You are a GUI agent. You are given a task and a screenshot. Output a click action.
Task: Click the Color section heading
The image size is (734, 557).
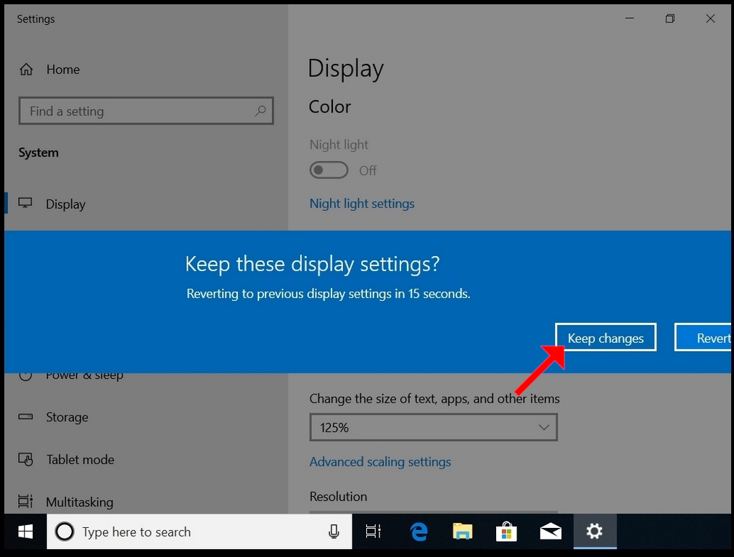point(329,107)
